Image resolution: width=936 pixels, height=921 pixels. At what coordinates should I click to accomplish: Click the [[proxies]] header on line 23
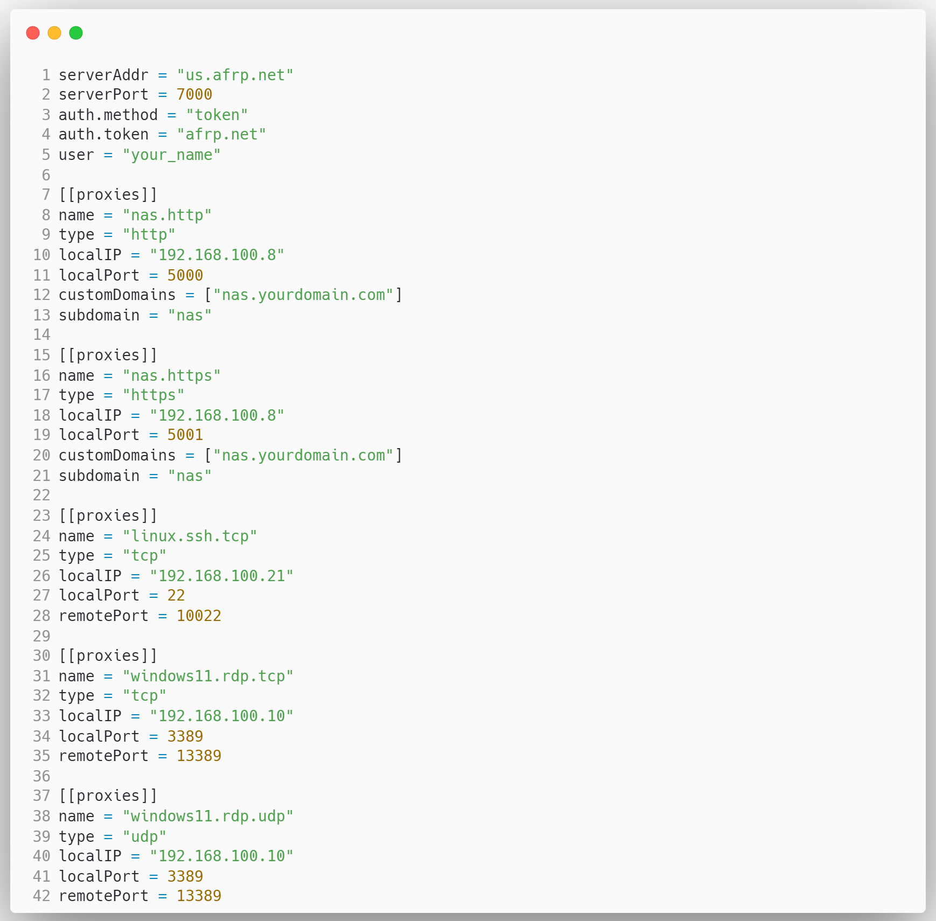(108, 515)
